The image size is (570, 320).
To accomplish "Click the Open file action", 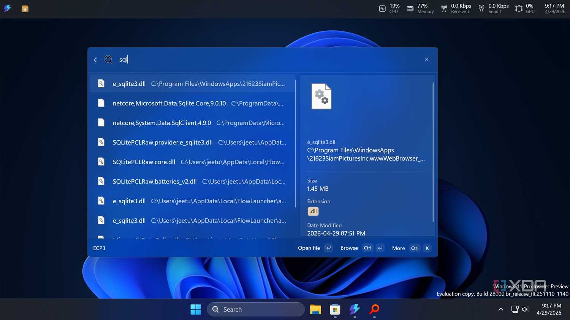I will 315,248.
